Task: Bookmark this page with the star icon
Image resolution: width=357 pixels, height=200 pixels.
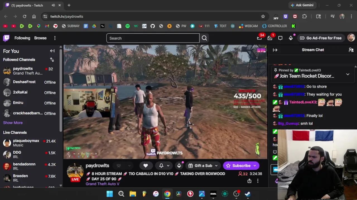Action: coord(263,16)
